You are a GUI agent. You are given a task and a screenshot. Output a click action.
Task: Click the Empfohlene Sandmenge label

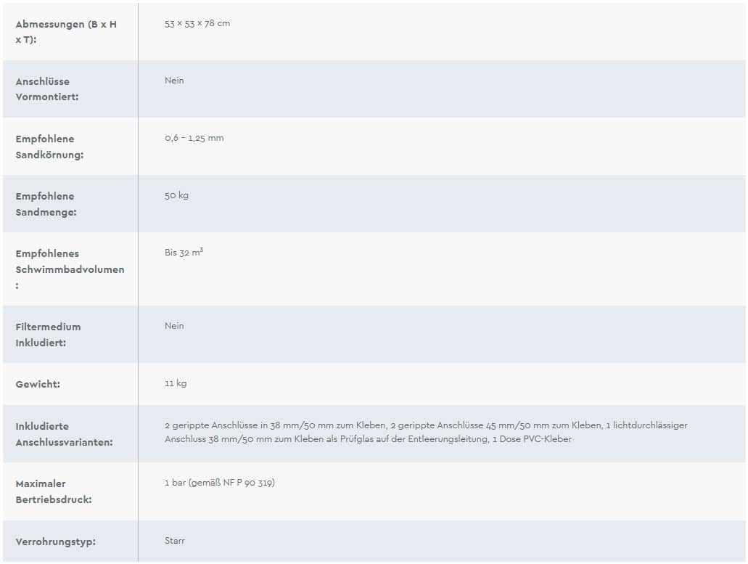[x=46, y=204]
